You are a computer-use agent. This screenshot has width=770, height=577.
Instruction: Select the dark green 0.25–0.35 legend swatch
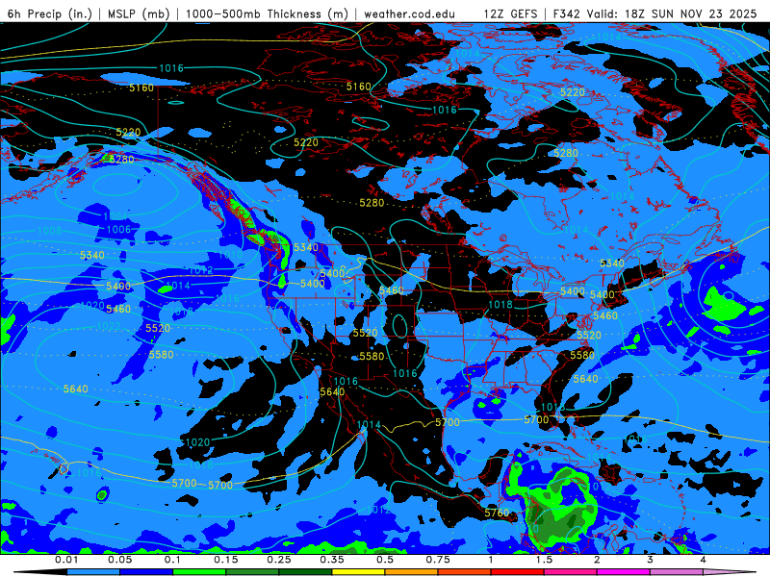tap(305, 572)
